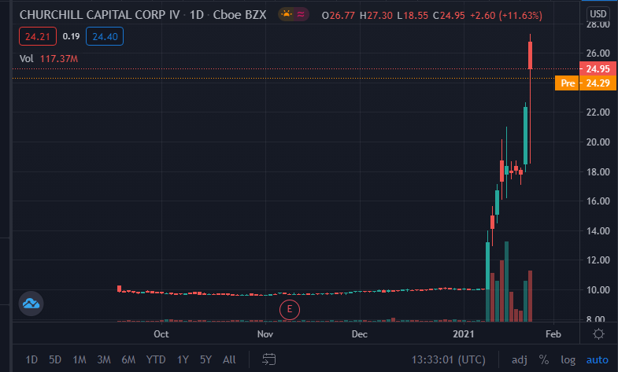Image resolution: width=618 pixels, height=372 pixels.
Task: Click the Feb label on time axis
Action: point(553,334)
